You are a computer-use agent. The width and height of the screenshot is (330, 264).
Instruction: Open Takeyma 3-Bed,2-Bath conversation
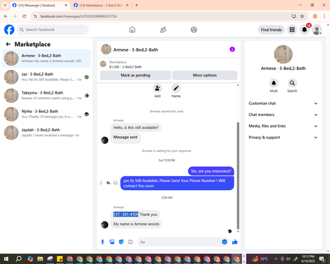point(46,95)
